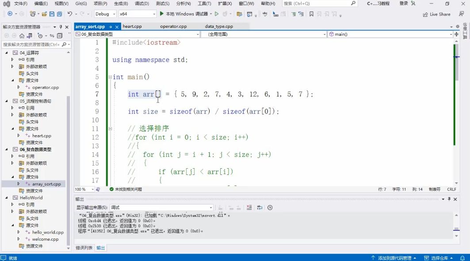Image resolution: width=470 pixels, height=261 pixels.
Task: Click the screwdriver icon next to zoom level
Action: (x=98, y=189)
